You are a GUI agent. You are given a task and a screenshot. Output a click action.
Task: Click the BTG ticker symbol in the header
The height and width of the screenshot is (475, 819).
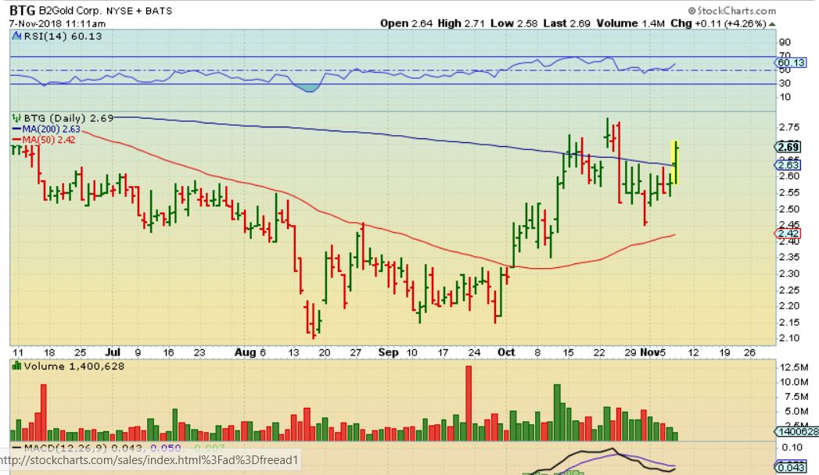pos(23,10)
